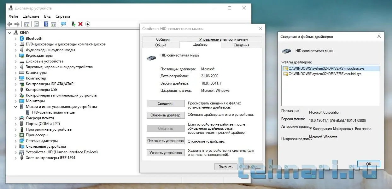This screenshot has width=392, height=189.
Task: Click the Forward arrow in Device Manager toolbar
Action: click(17, 24)
